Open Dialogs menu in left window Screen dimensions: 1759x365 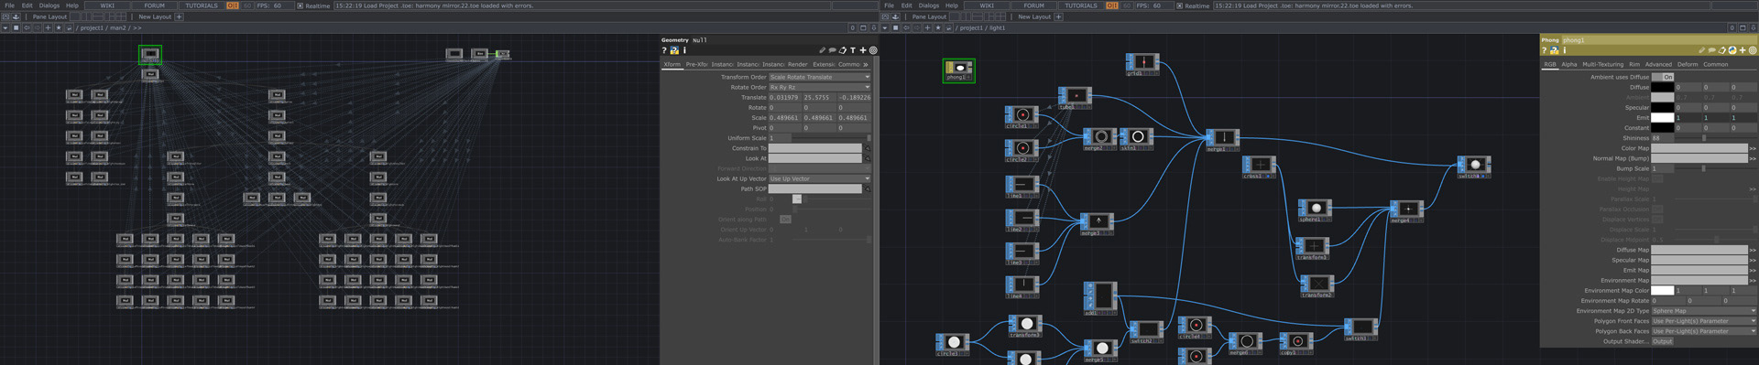click(49, 5)
